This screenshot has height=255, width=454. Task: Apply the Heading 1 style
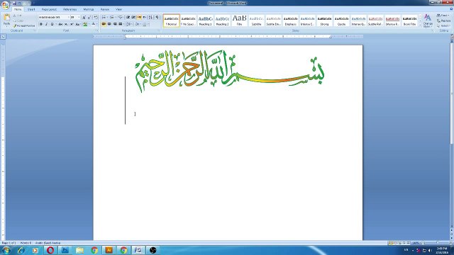205,21
